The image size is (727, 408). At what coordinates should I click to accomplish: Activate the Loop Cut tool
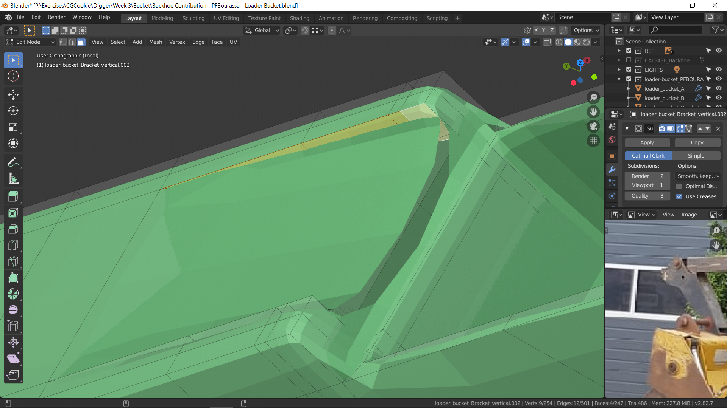tap(13, 245)
